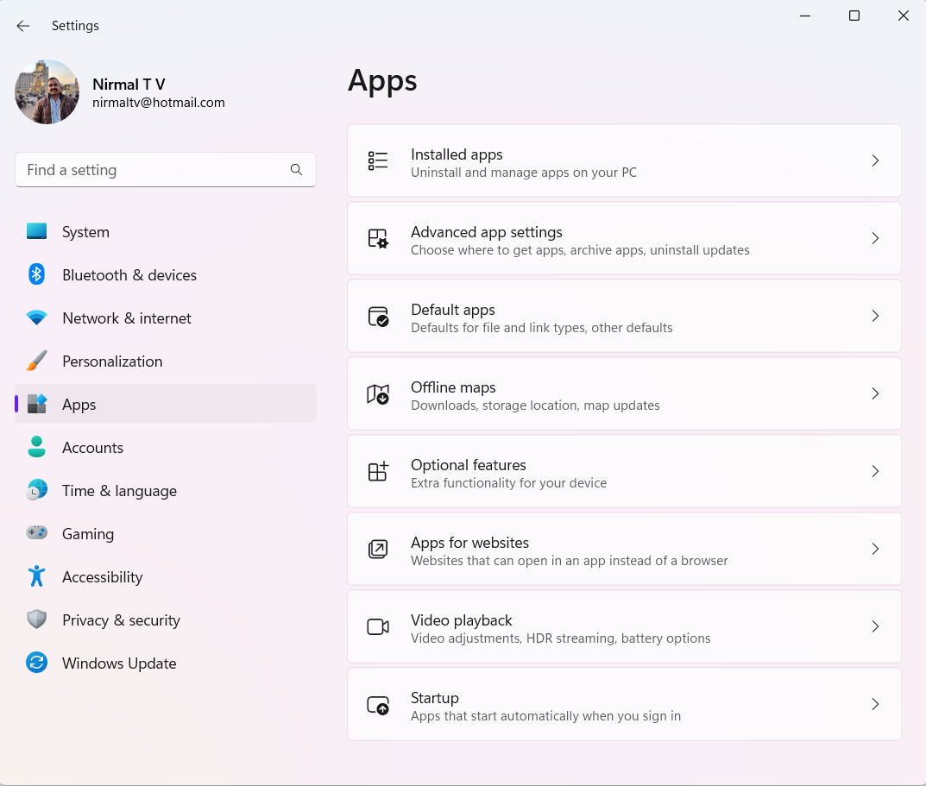Image resolution: width=926 pixels, height=786 pixels.
Task: Click the Personalization paintbrush icon
Action: (36, 361)
